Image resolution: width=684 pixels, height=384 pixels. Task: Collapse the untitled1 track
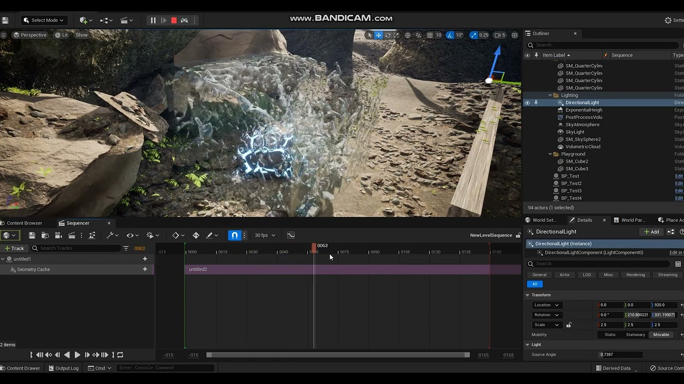click(3, 259)
